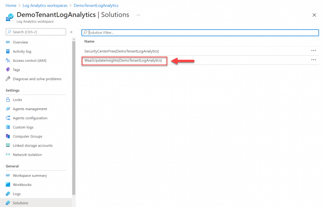
Task: Go to Workbooks menu item
Action: tap(21, 185)
